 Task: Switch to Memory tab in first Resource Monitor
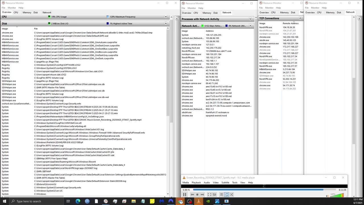click(27, 13)
